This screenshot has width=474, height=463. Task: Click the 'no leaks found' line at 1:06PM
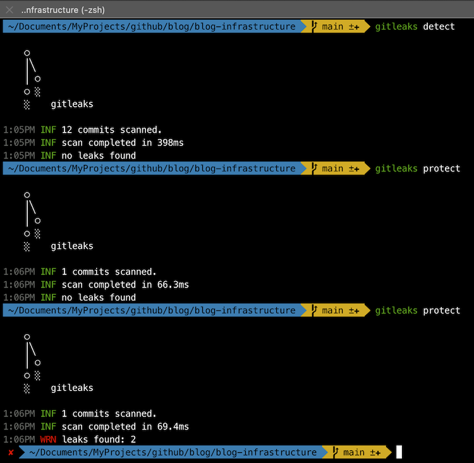coord(99,298)
